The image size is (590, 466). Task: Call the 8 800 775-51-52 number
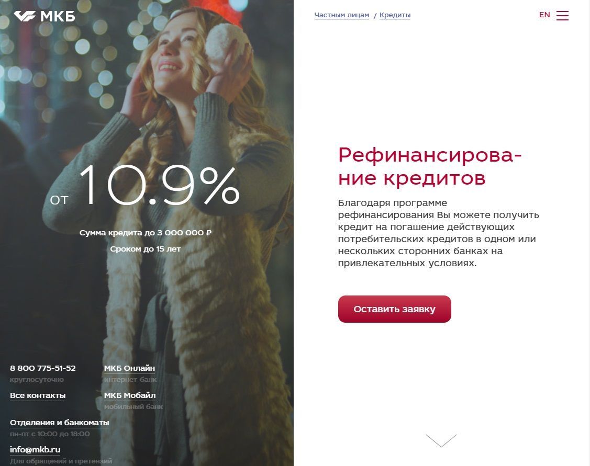click(x=43, y=368)
